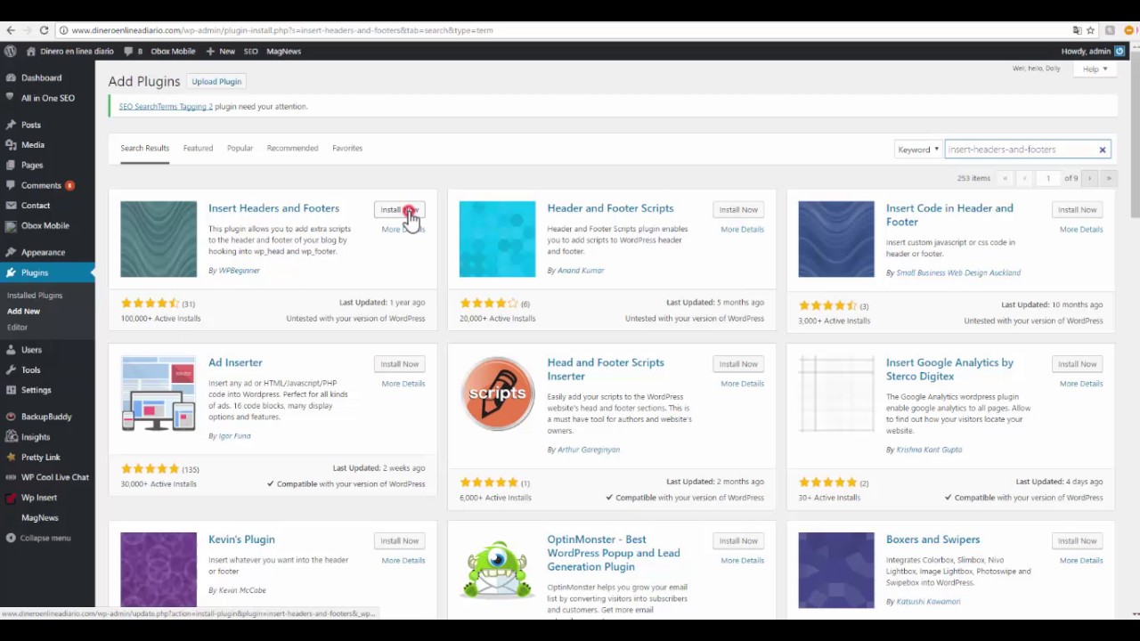Image resolution: width=1140 pixels, height=641 pixels.
Task: Open MagNews admin bar item
Action: pos(283,51)
